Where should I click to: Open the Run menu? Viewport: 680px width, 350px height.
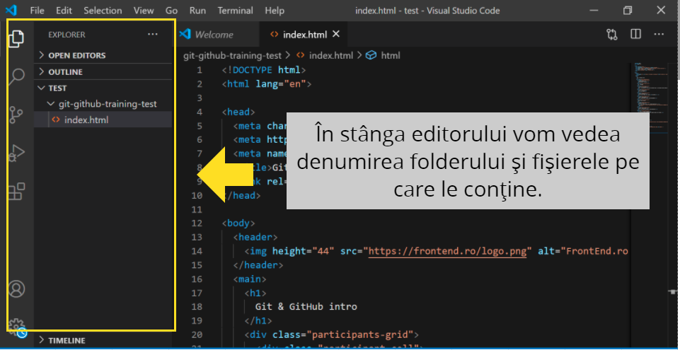tap(197, 11)
